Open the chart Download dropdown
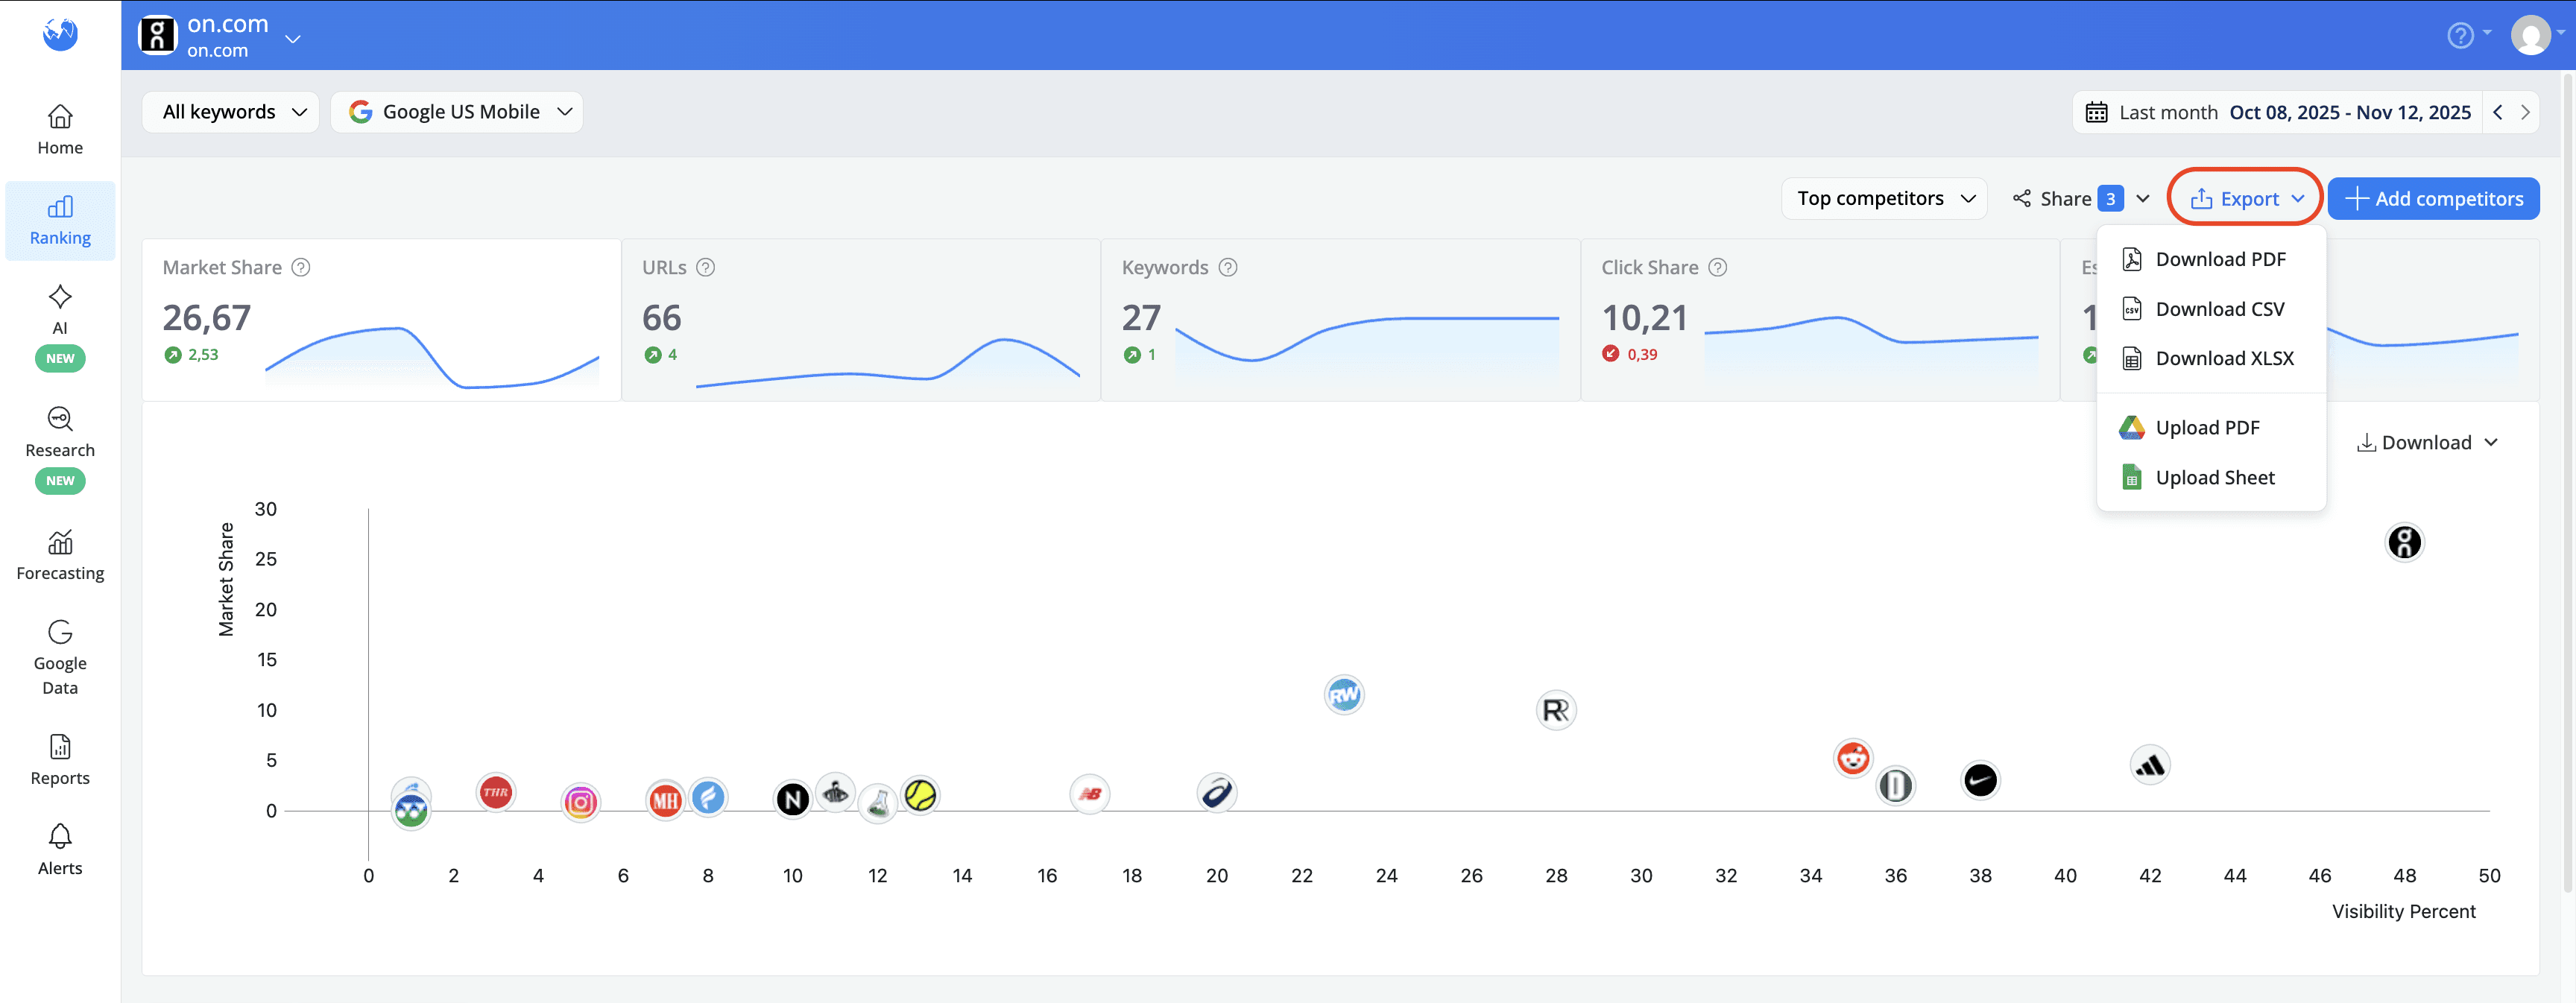 (2427, 442)
